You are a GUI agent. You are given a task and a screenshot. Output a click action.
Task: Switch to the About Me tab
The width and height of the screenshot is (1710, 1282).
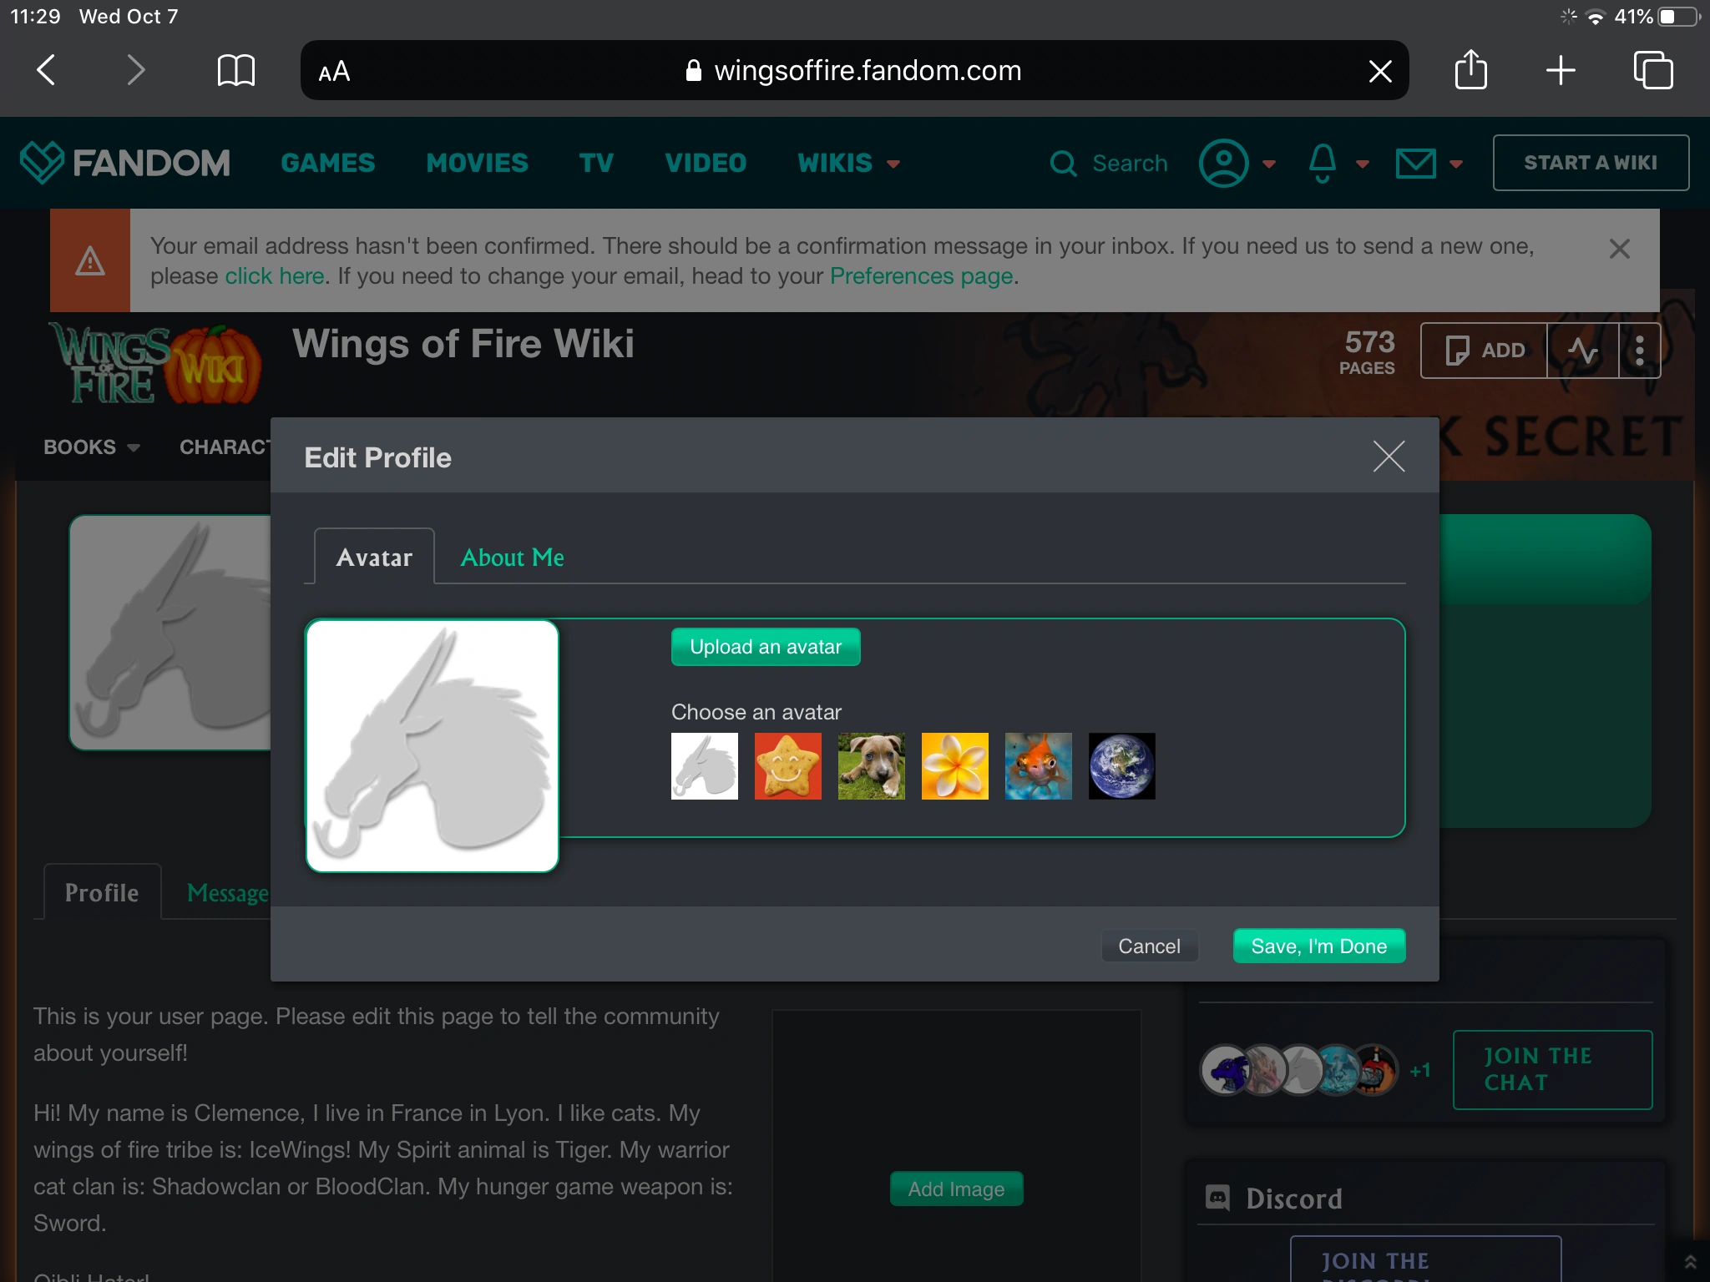(x=512, y=558)
